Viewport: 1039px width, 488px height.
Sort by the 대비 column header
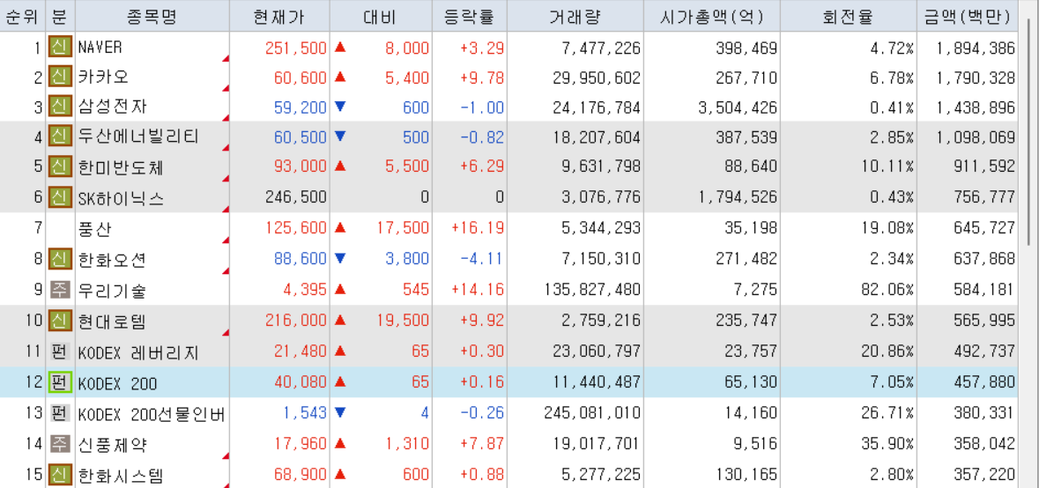(381, 17)
